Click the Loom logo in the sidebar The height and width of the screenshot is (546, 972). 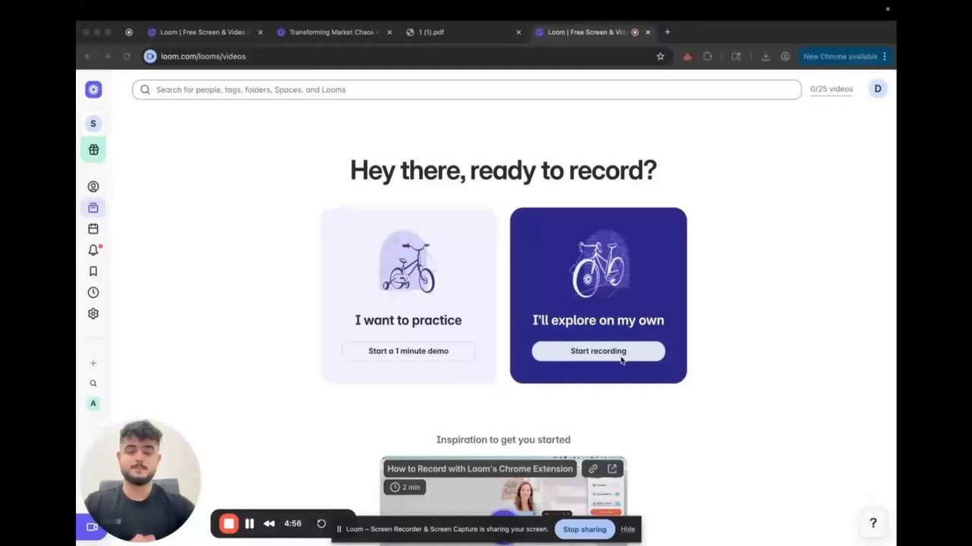93,89
